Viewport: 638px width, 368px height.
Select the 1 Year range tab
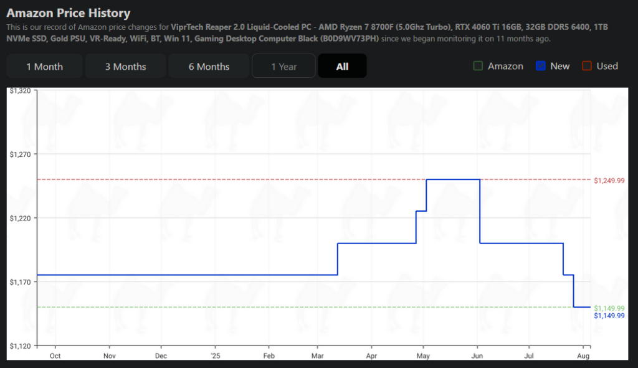pos(283,66)
